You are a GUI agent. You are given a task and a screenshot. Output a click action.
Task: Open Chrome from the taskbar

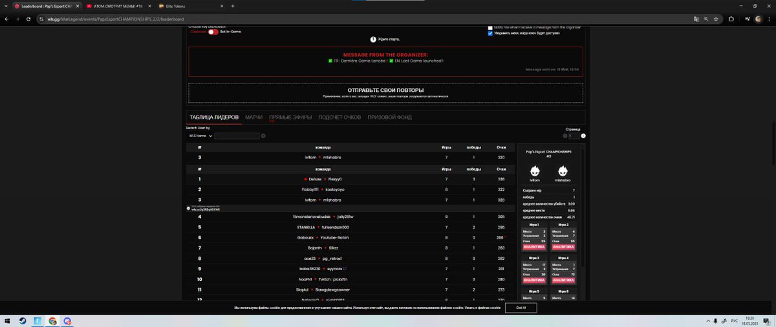tap(52, 321)
